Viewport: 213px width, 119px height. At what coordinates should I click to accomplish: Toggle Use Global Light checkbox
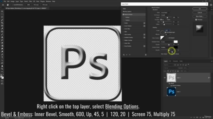coord(165,32)
